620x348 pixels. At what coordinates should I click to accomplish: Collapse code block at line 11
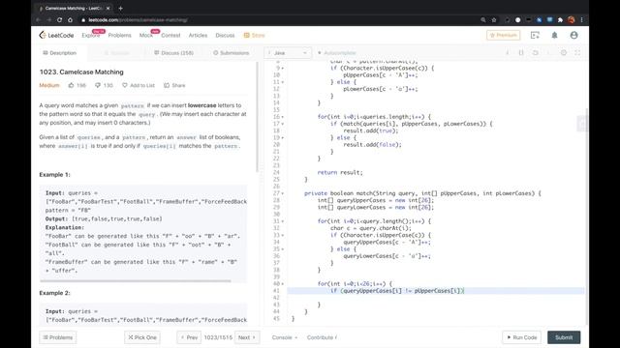coord(282,82)
